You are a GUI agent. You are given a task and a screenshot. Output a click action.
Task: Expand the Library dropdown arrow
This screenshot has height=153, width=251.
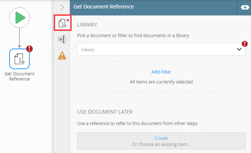239,50
